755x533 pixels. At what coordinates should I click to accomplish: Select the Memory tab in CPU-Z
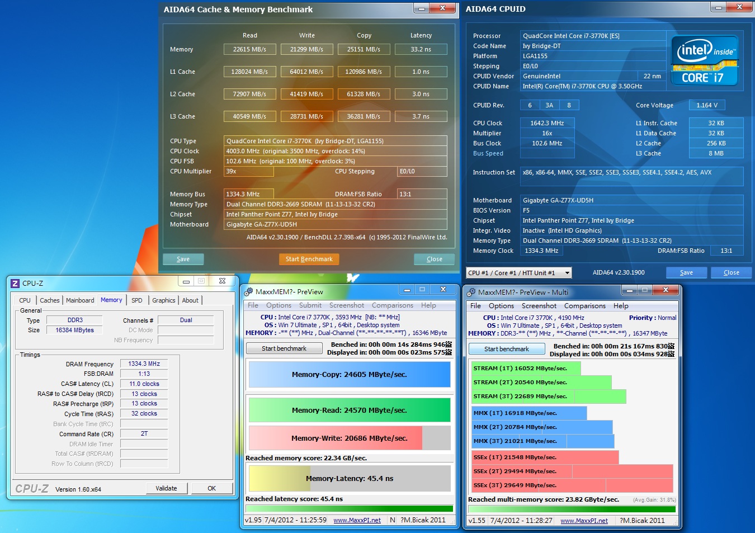pos(111,300)
